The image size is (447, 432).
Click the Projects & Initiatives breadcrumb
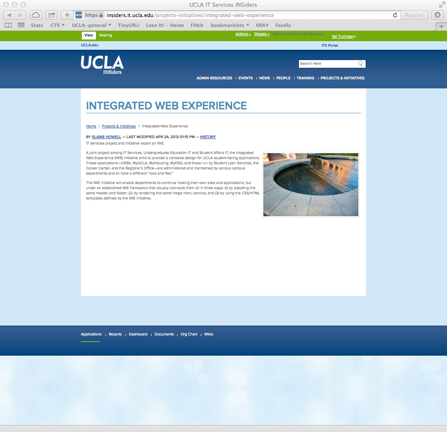(x=119, y=126)
